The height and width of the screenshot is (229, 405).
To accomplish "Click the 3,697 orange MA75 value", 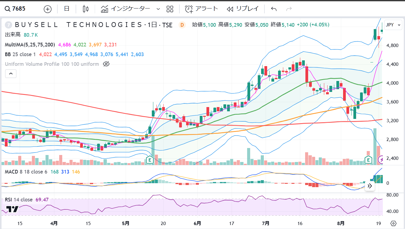I will pyautogui.click(x=95, y=45).
